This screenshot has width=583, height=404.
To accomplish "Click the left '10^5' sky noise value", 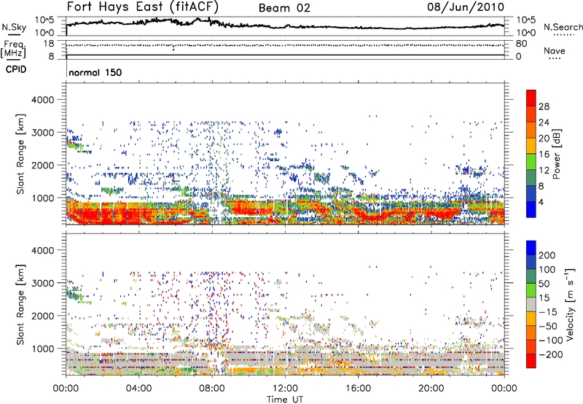I will [44, 20].
